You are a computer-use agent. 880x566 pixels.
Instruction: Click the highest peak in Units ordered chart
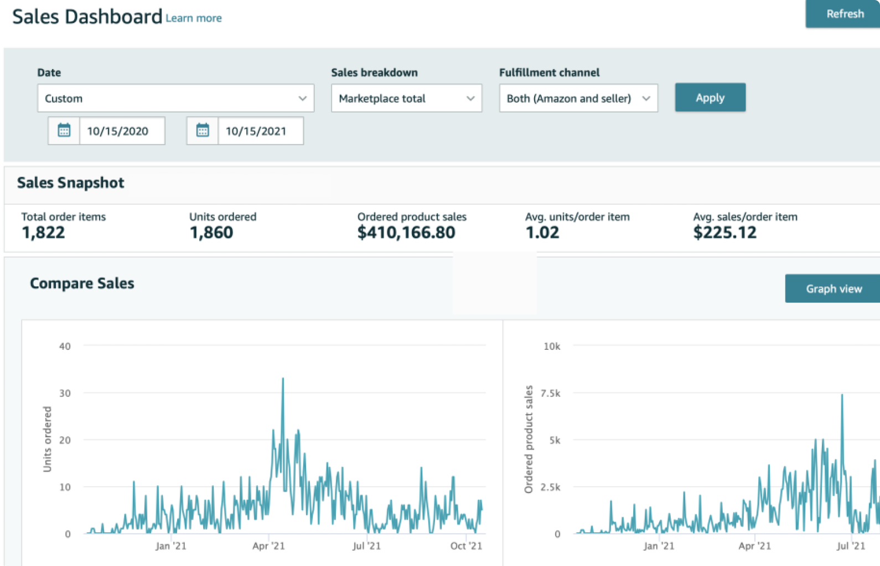click(283, 380)
